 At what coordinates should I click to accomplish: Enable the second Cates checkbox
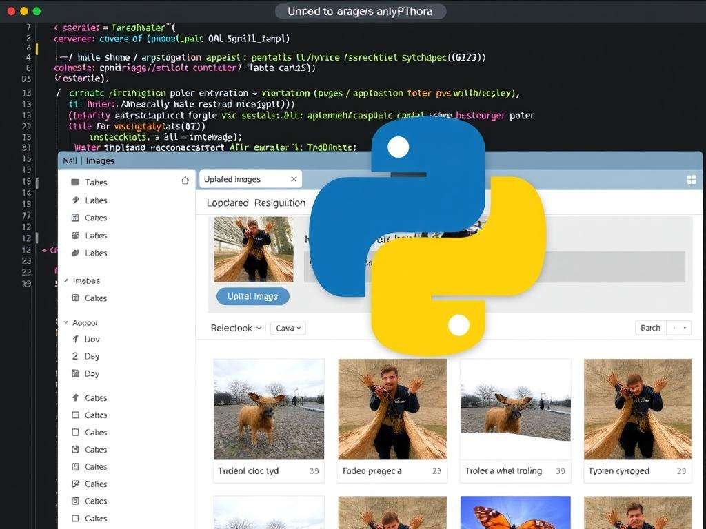pos(74,432)
